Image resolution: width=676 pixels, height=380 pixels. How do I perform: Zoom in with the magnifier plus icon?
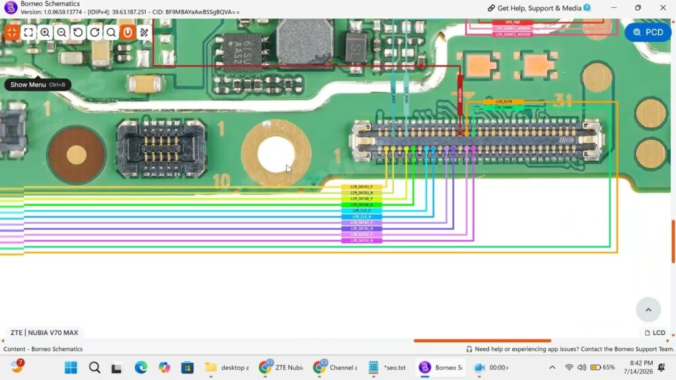[45, 32]
